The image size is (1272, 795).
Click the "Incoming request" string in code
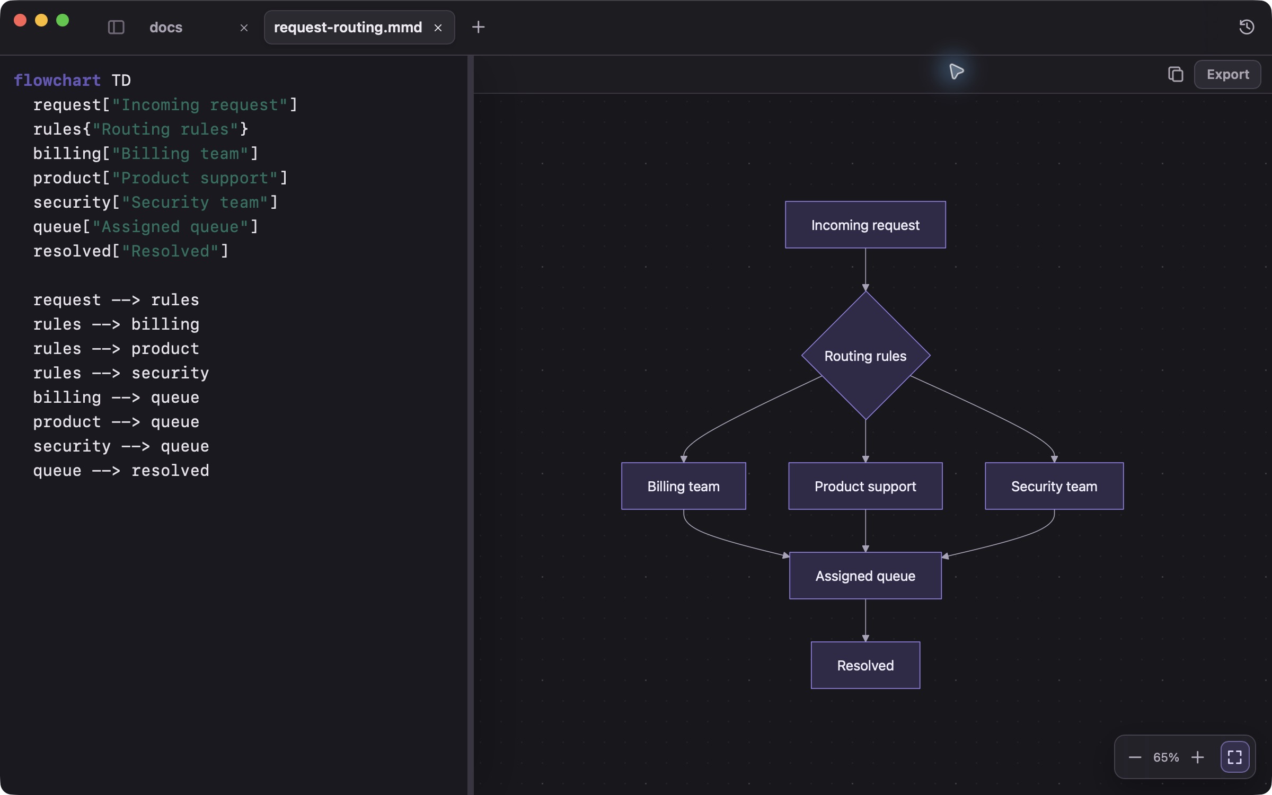200,104
